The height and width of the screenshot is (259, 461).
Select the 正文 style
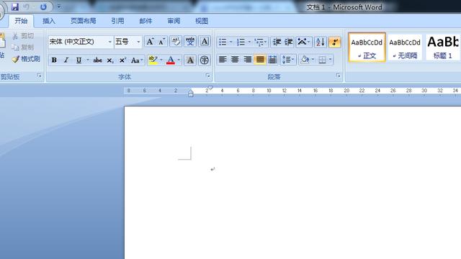point(367,47)
